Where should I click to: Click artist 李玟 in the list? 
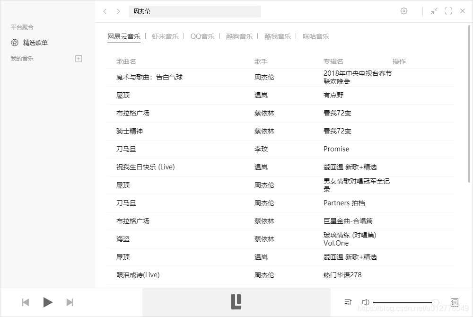tap(261, 150)
